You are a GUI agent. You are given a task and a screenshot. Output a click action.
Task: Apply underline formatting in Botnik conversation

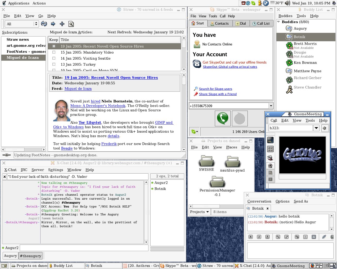click(x=267, y=237)
